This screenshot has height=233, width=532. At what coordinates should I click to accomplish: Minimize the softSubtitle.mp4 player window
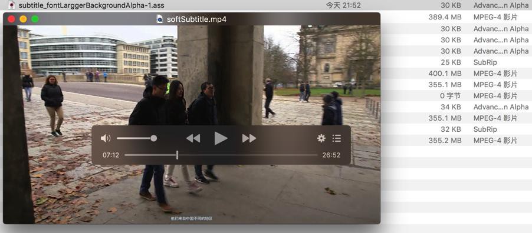[23, 19]
